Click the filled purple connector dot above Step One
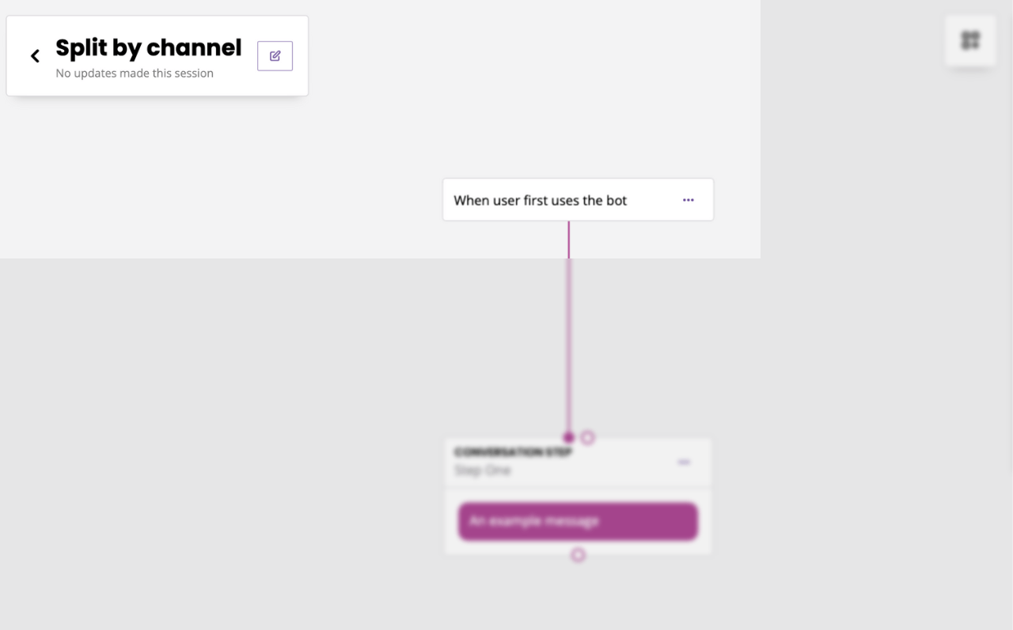Image resolution: width=1013 pixels, height=630 pixels. pos(568,437)
